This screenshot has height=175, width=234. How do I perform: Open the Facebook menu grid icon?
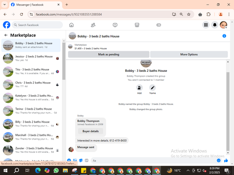click(206, 25)
